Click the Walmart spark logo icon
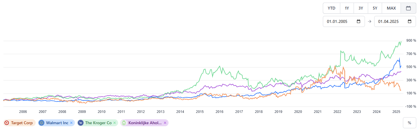Screen dimensions: 418x130 41,123
